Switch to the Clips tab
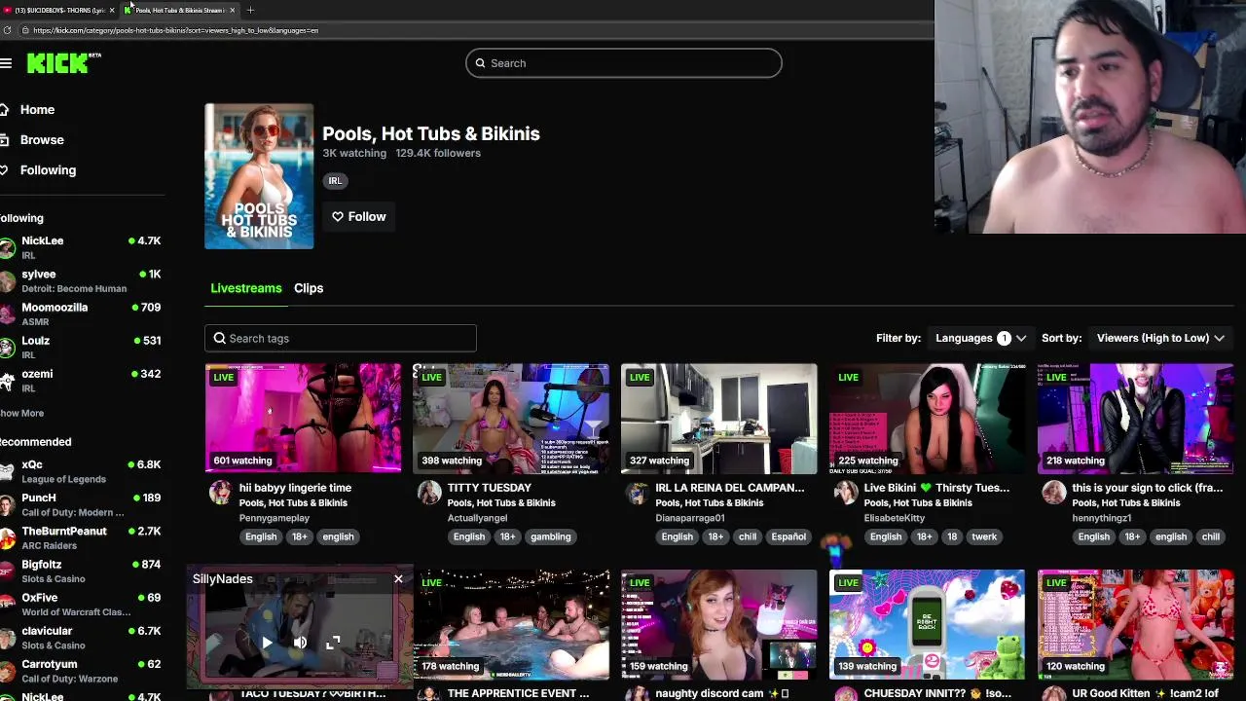This screenshot has height=701, width=1246. point(309,288)
